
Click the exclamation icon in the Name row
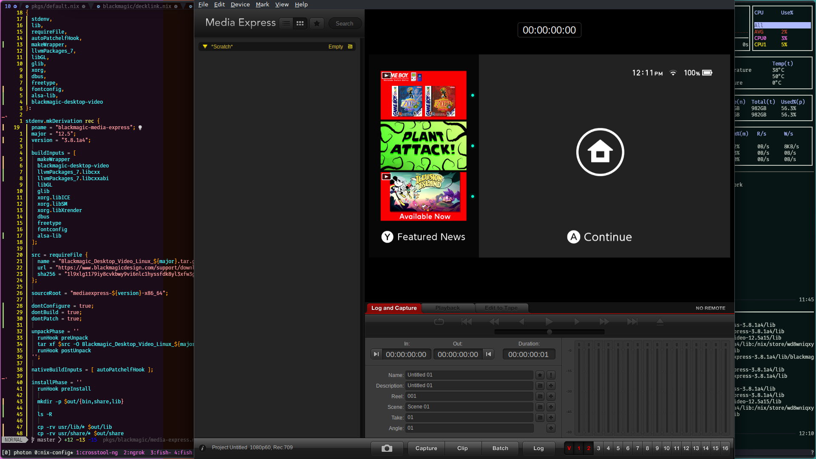[x=551, y=375]
